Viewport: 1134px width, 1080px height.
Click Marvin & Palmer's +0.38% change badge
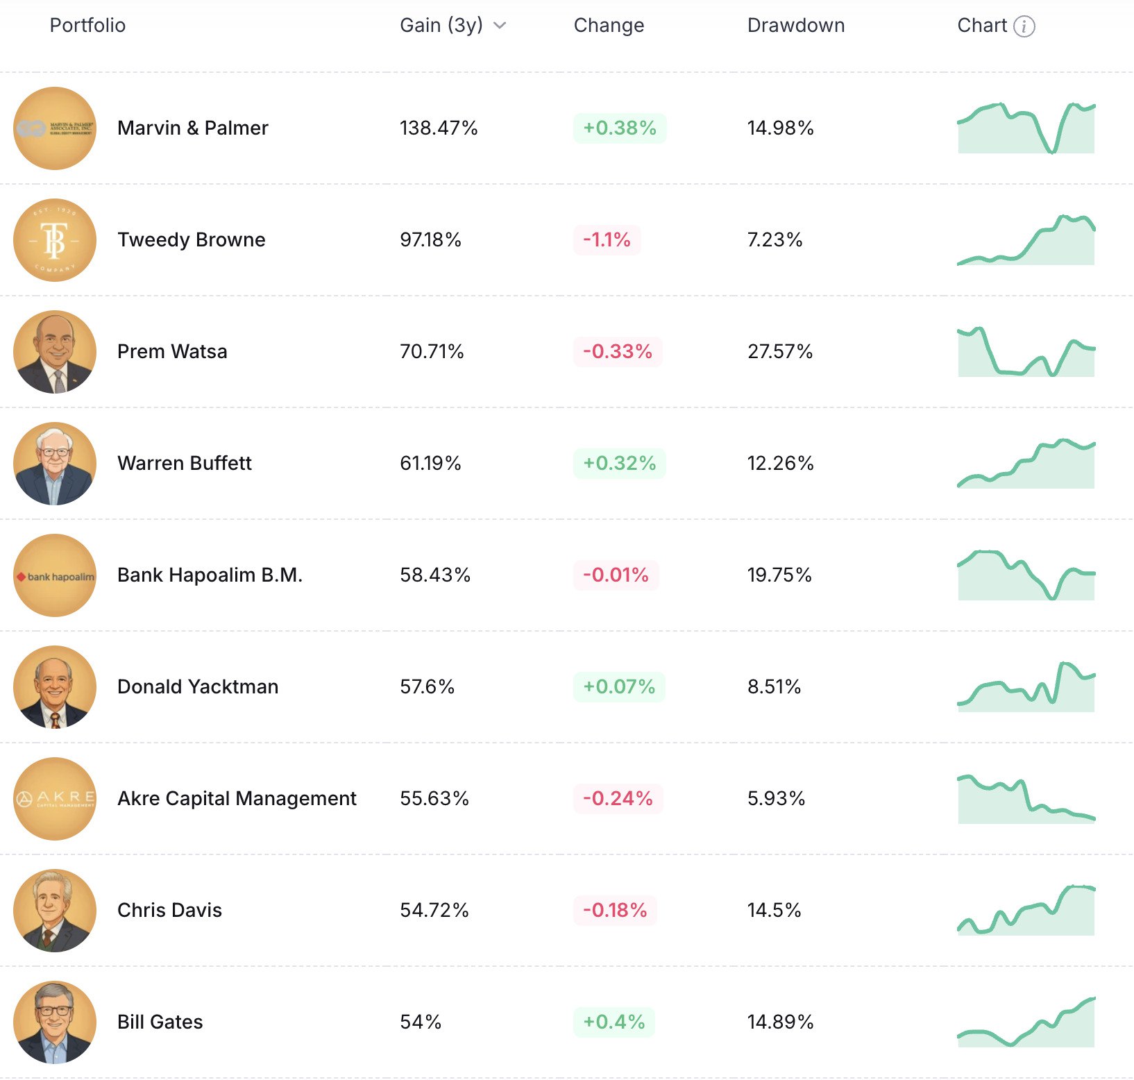619,128
